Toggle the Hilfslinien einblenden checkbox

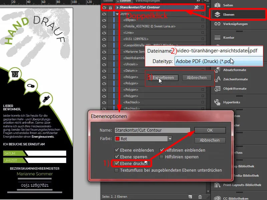pos(162,150)
